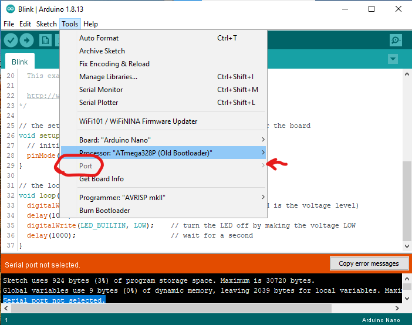The width and height of the screenshot is (412, 325).
Task: Open the Help menu
Action: click(90, 24)
